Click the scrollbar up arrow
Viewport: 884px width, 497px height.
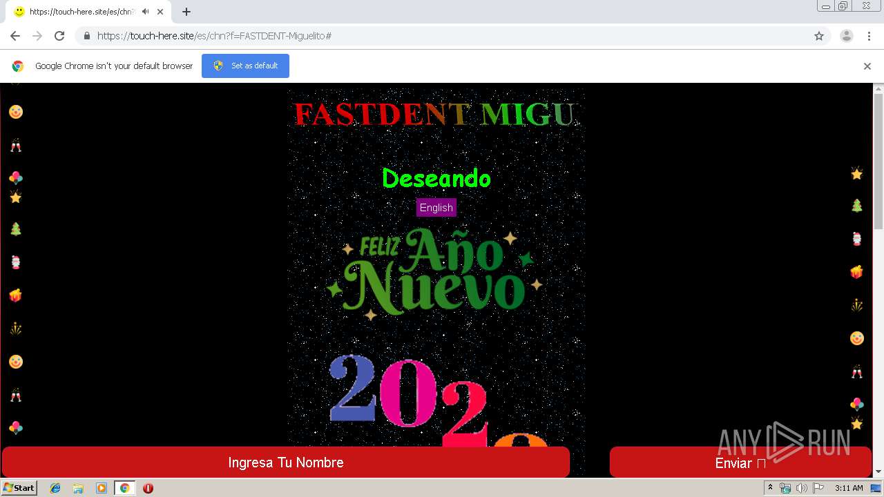[x=878, y=88]
